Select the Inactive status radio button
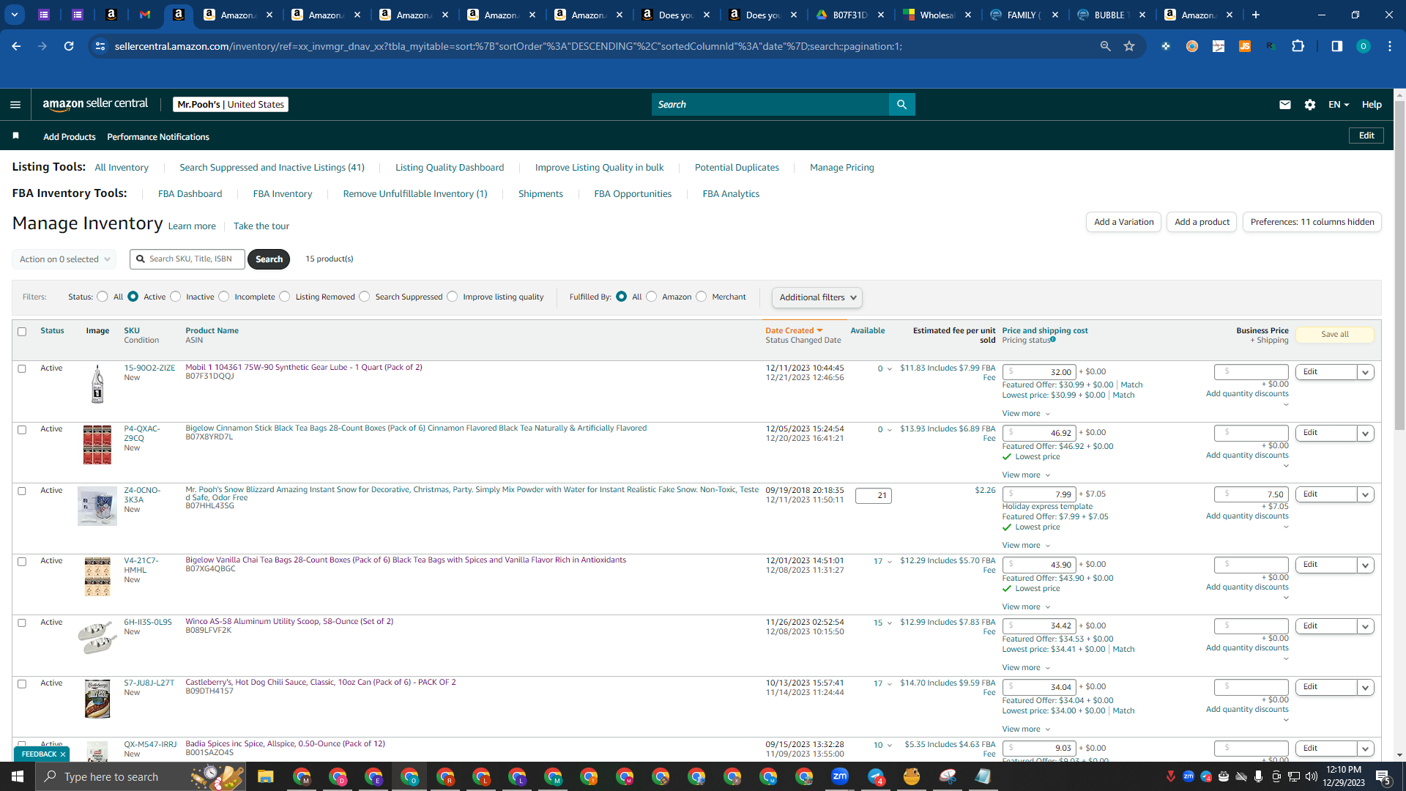This screenshot has height=791, width=1406. 176,297
